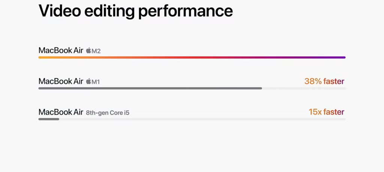384x172 pixels.
Task: Click the Video editing performance heading
Action: tap(135, 10)
